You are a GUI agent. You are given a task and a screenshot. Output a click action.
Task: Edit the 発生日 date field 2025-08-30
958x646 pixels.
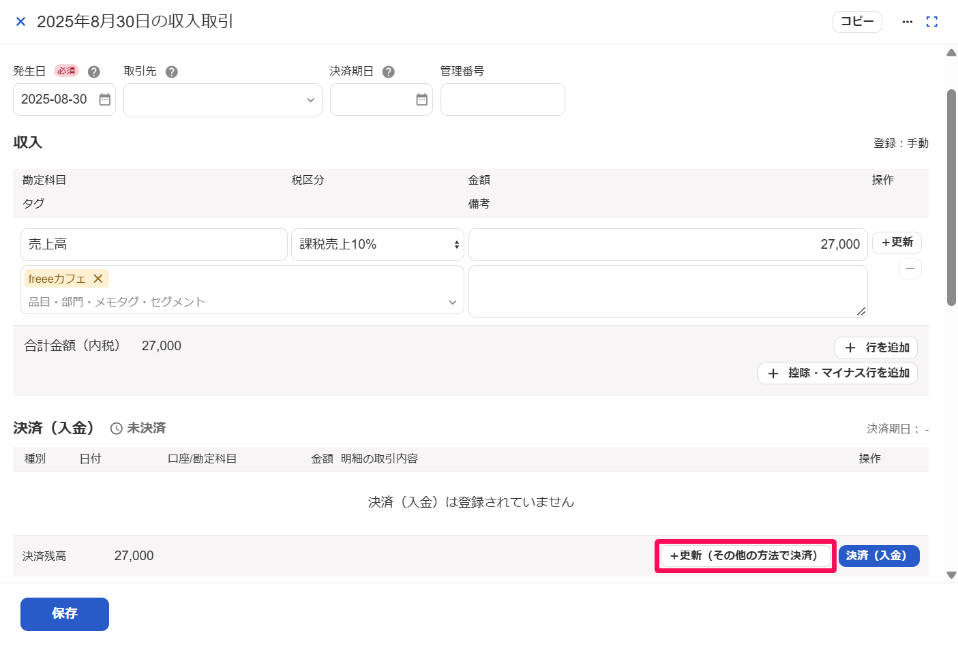coord(64,99)
